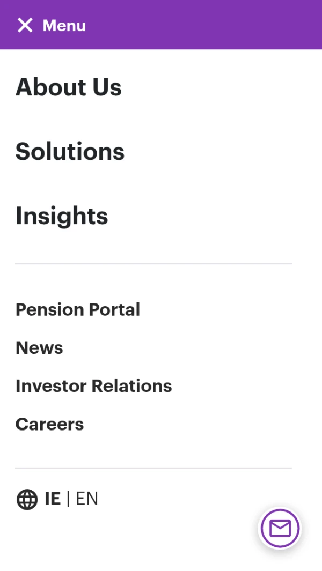Open the About Us section

coord(69,87)
